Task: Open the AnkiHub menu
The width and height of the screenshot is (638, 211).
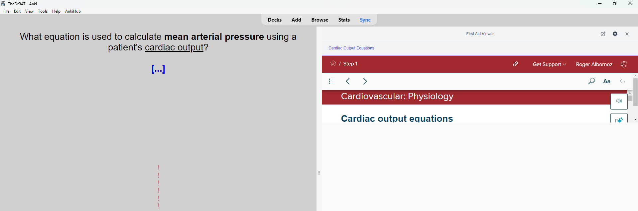Action: (x=73, y=11)
